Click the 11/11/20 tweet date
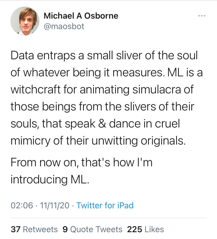The image size is (217, 239). [55, 205]
